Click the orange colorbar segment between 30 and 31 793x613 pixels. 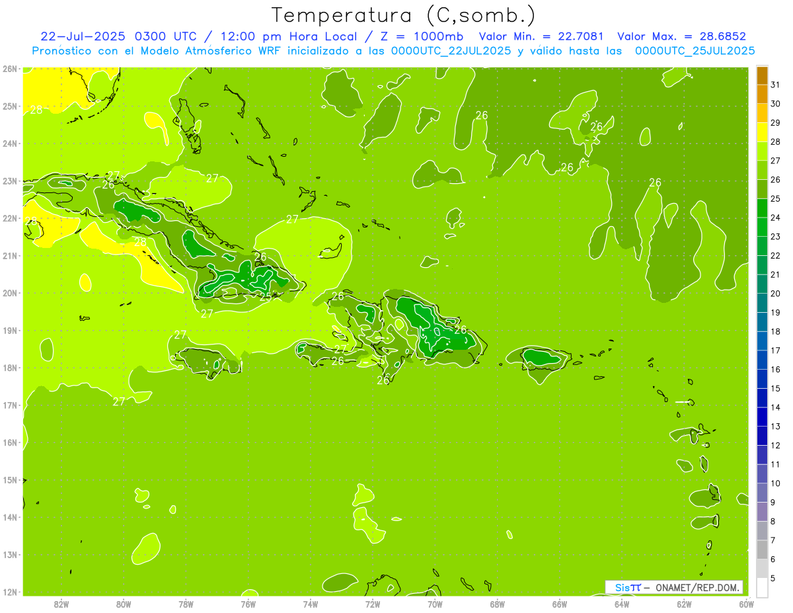tap(762, 94)
